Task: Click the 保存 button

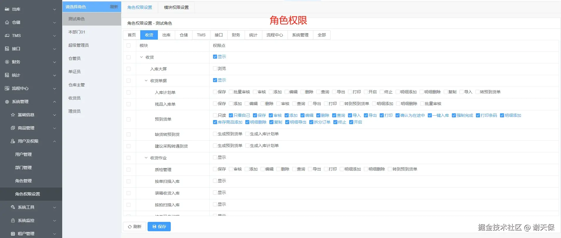Action: coord(159,227)
